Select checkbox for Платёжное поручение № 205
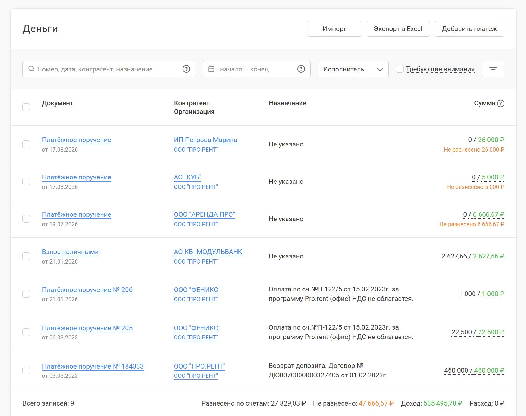 click(x=26, y=332)
